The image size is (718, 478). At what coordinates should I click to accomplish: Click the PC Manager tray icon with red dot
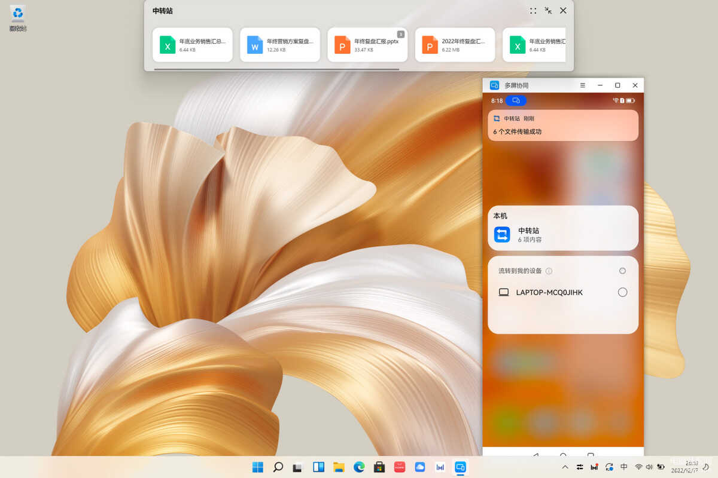(594, 467)
